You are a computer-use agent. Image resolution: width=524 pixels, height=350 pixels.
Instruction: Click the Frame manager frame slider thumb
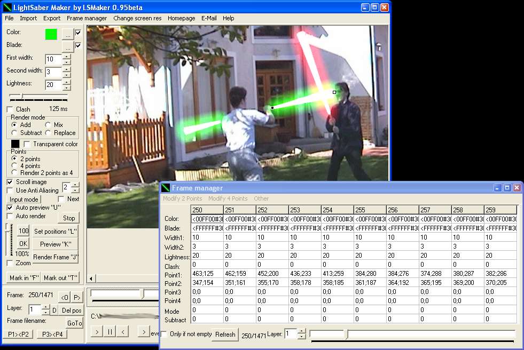[347, 334]
